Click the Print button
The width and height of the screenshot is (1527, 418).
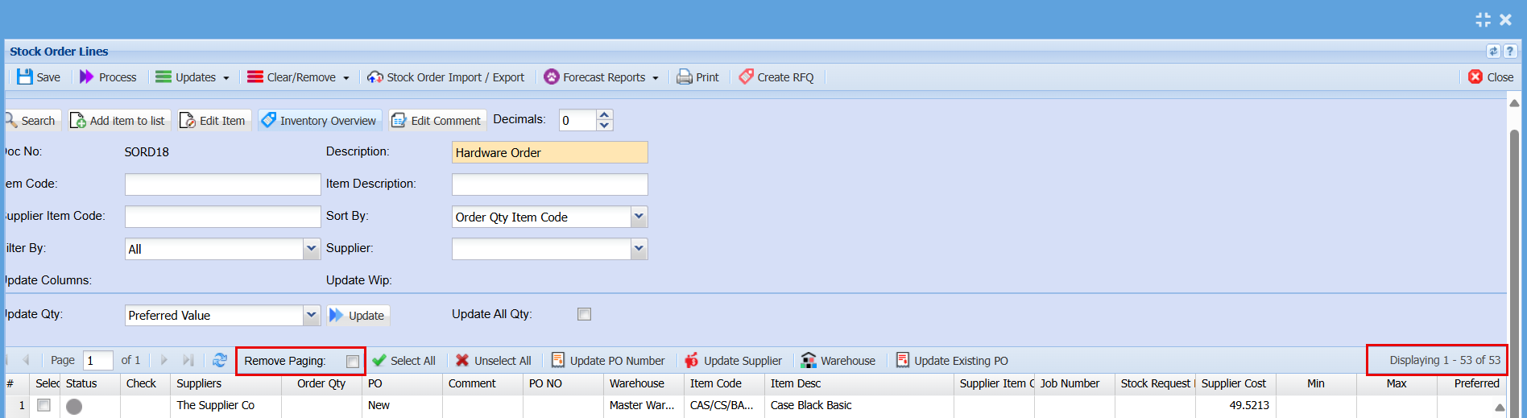click(697, 77)
